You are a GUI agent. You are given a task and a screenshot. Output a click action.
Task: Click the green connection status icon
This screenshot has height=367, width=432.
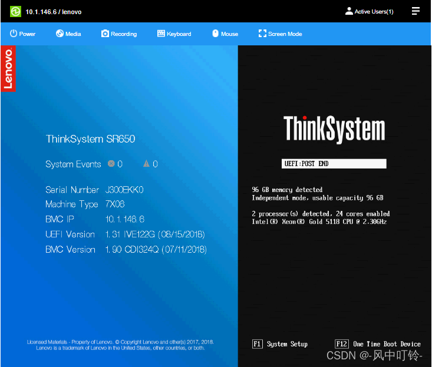click(x=15, y=12)
